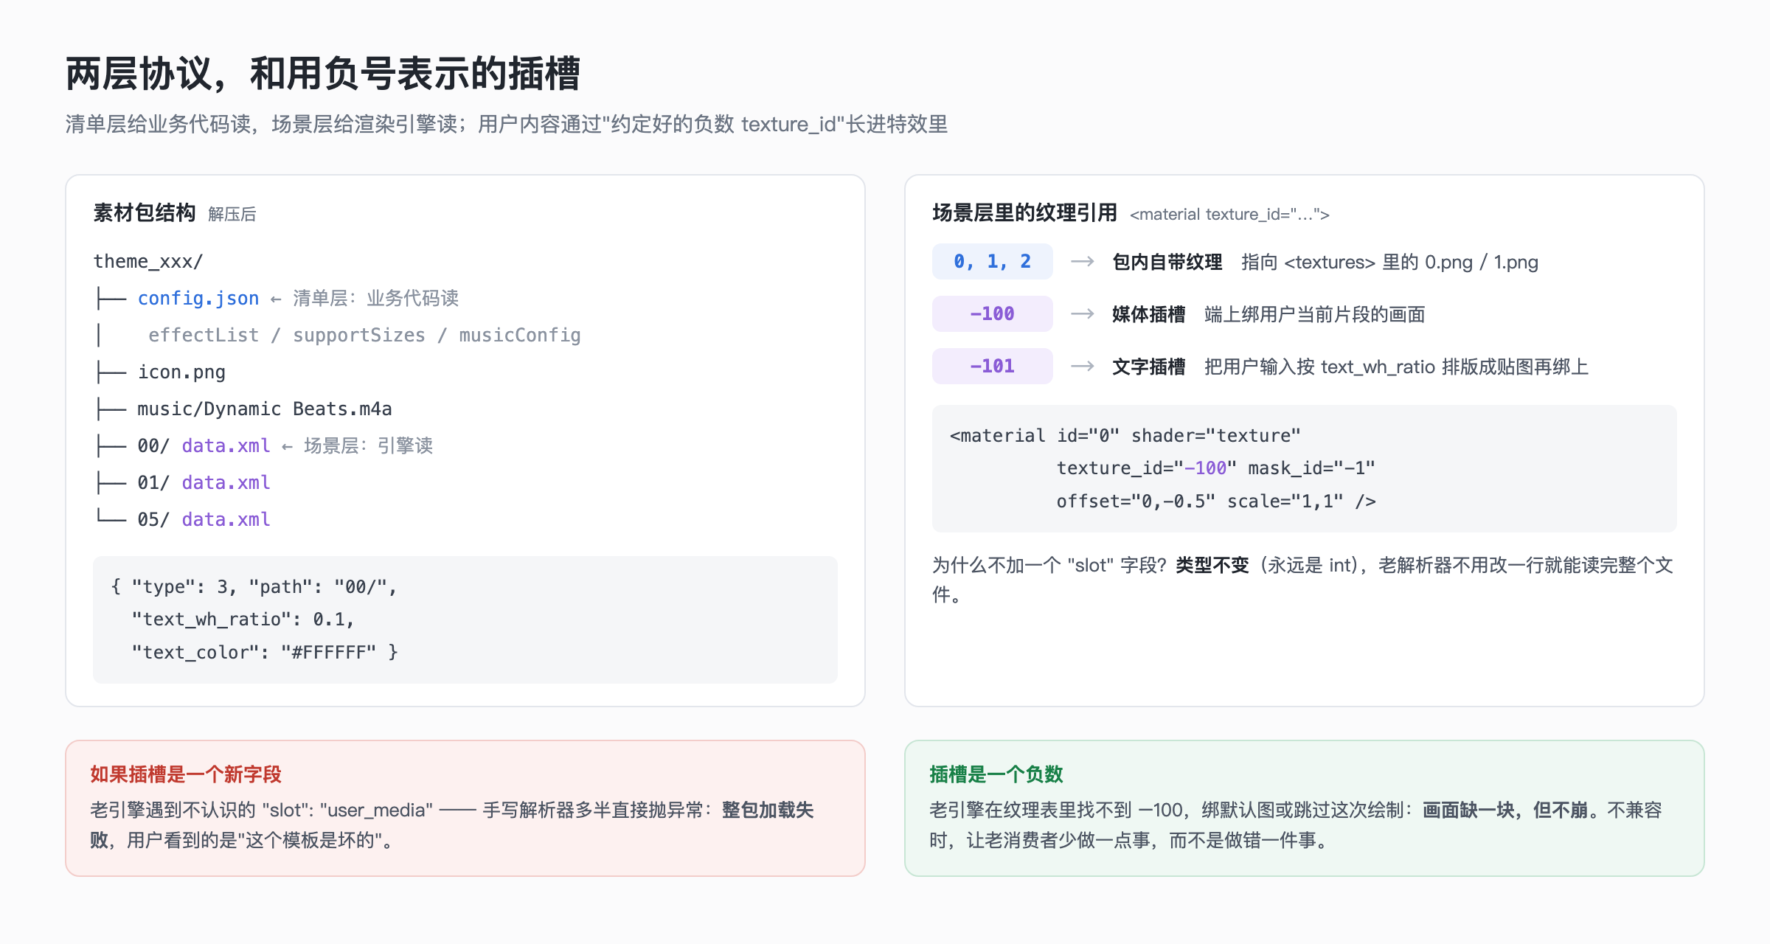This screenshot has width=1770, height=944.
Task: Select config.json in the file tree
Action: (198, 298)
